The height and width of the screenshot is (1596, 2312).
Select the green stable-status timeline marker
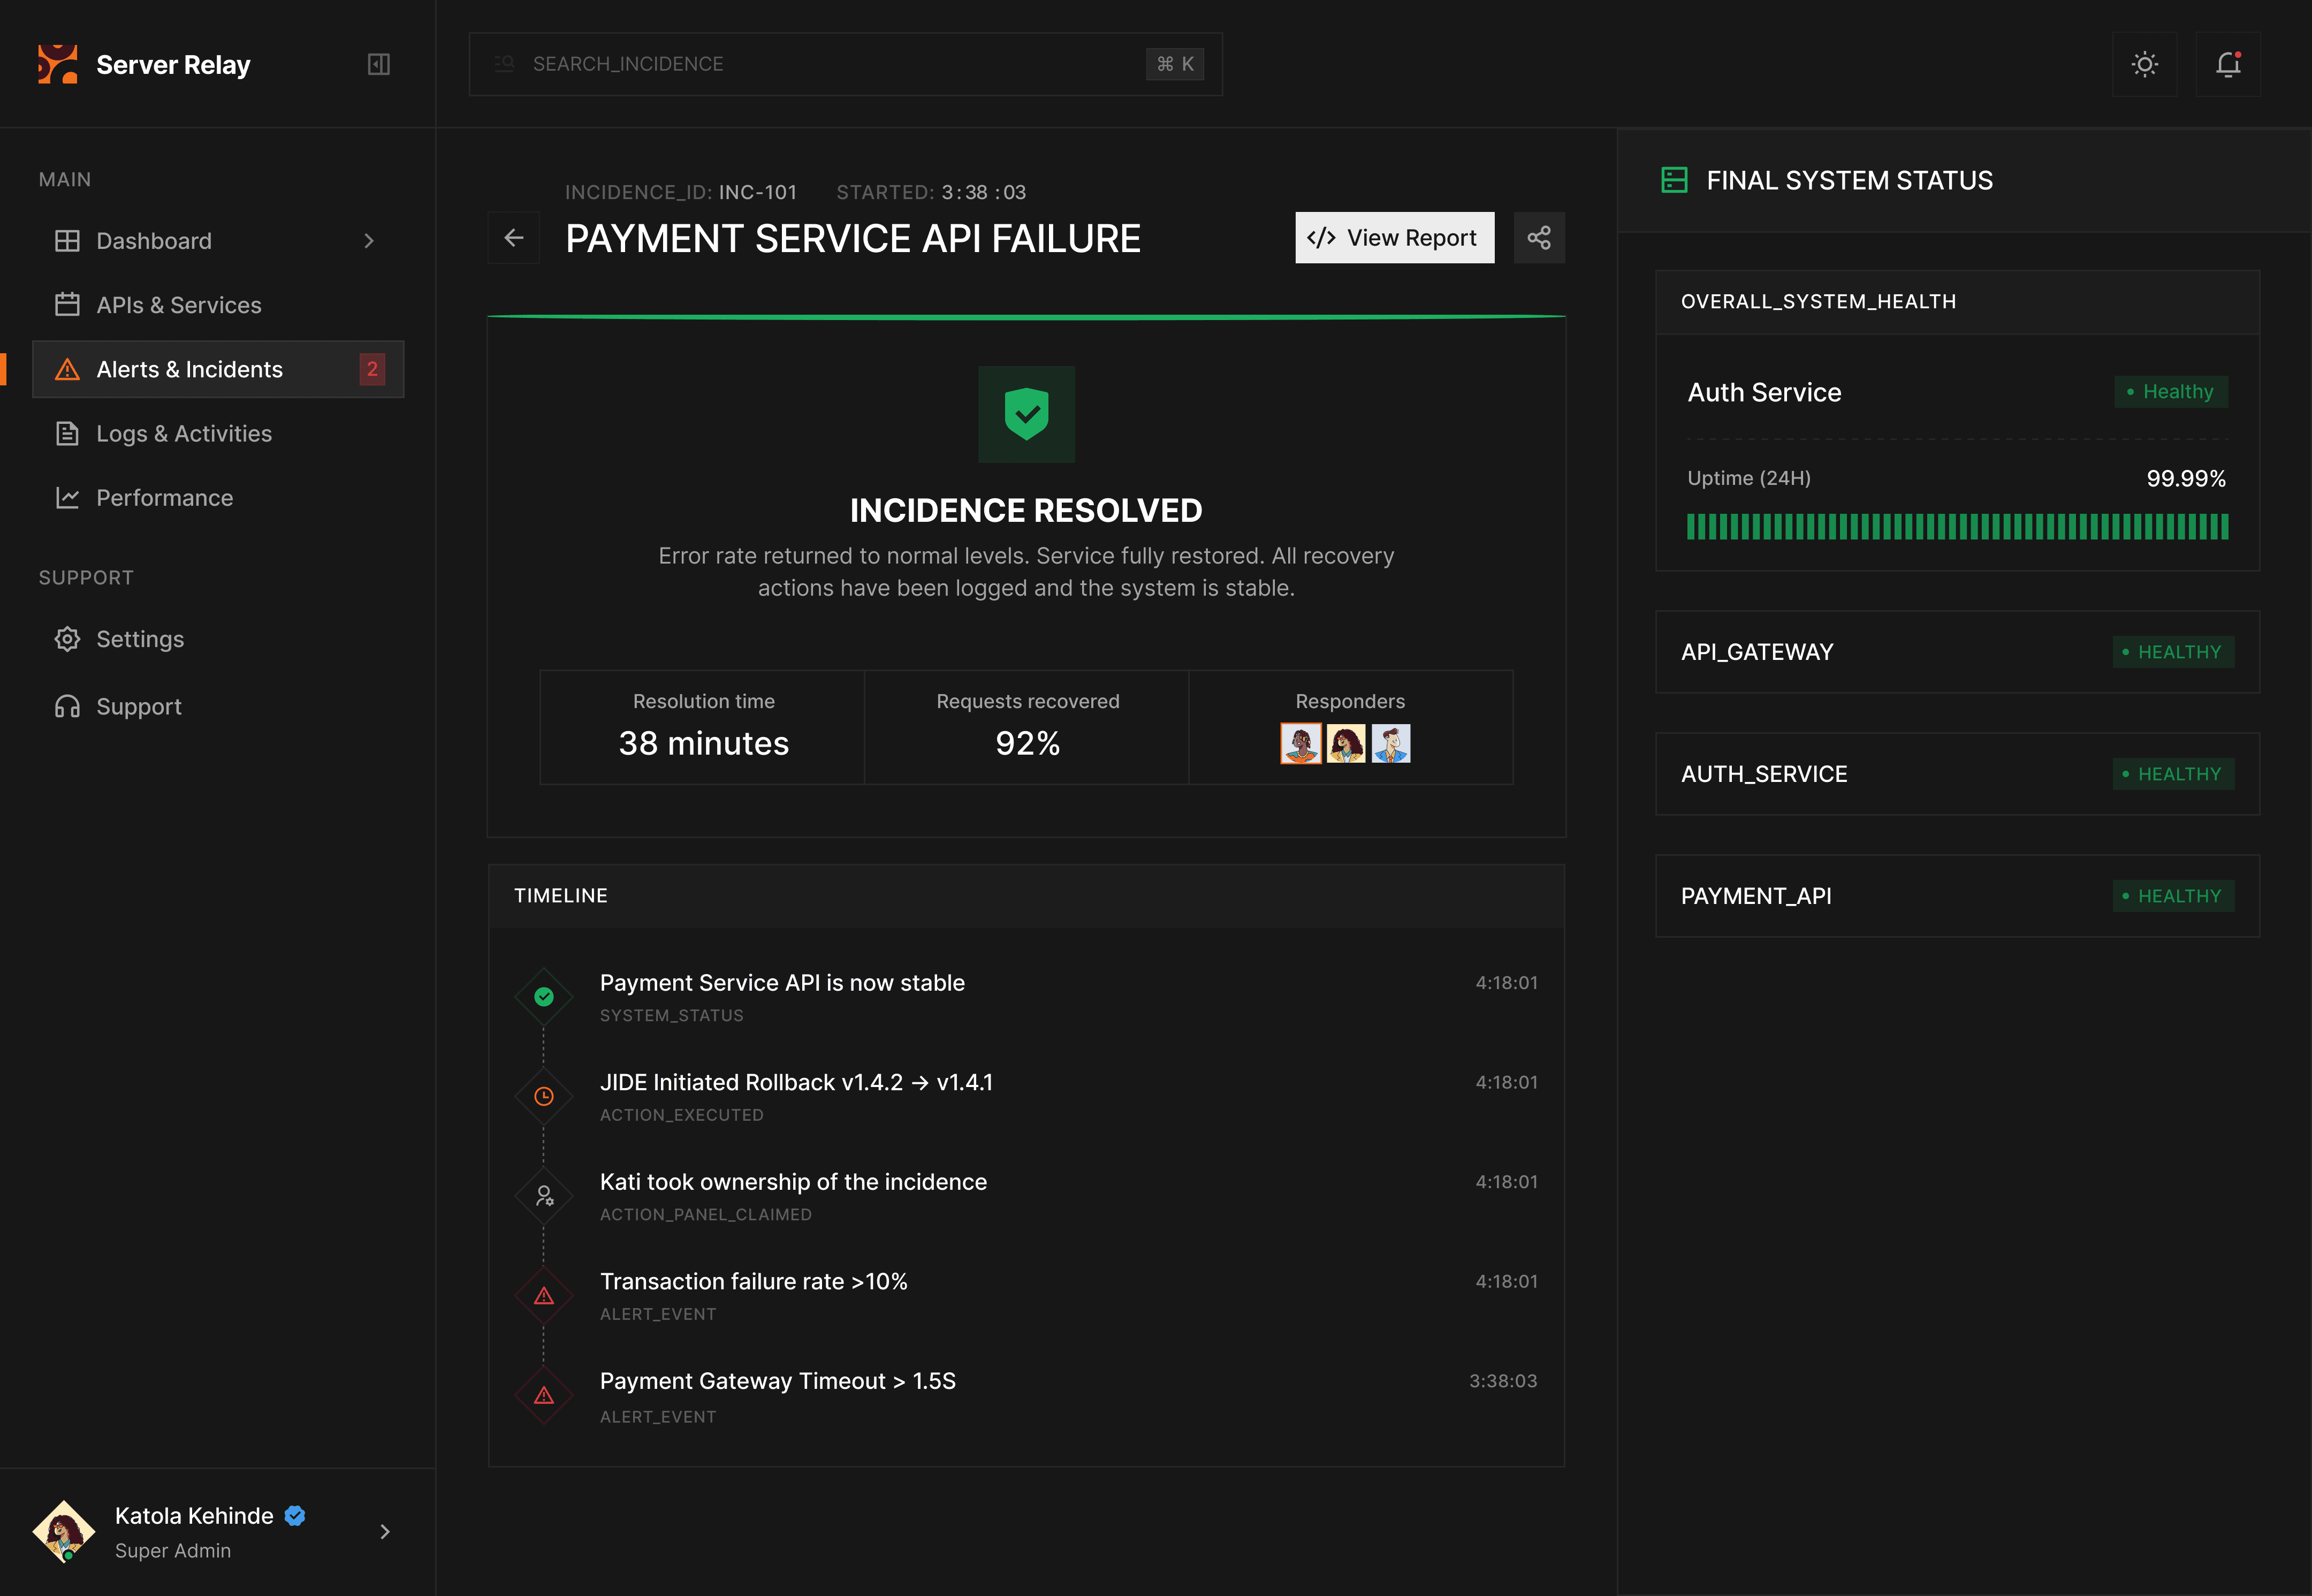pyautogui.click(x=544, y=996)
